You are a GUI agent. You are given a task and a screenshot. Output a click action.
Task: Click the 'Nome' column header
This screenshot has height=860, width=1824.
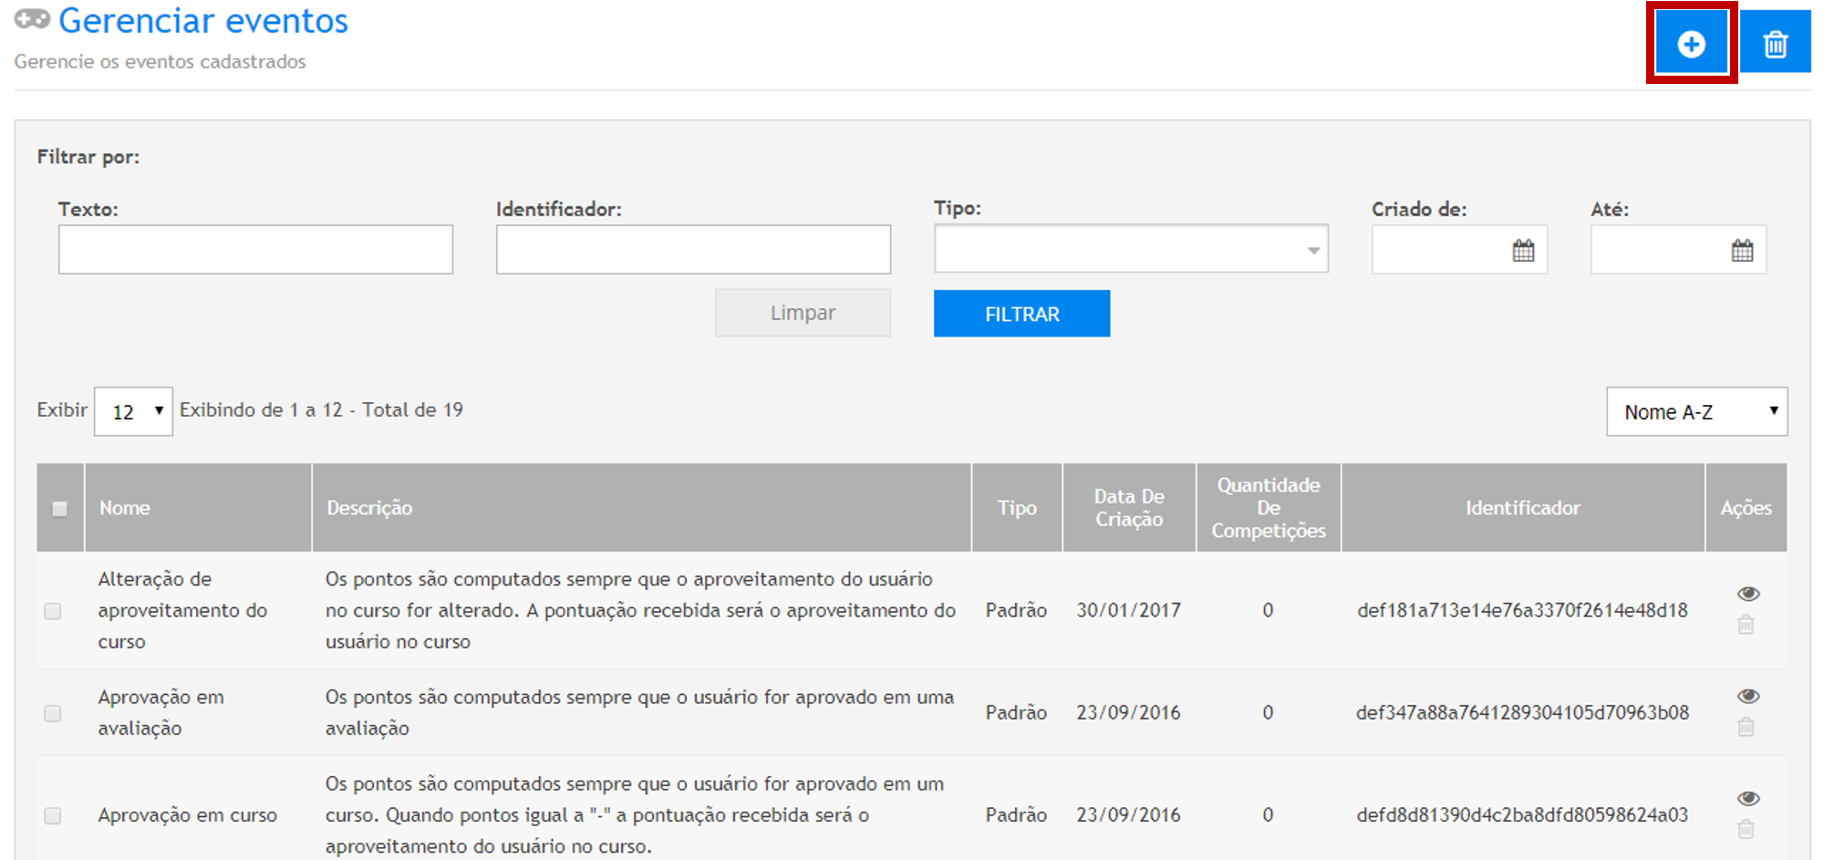pyautogui.click(x=125, y=508)
